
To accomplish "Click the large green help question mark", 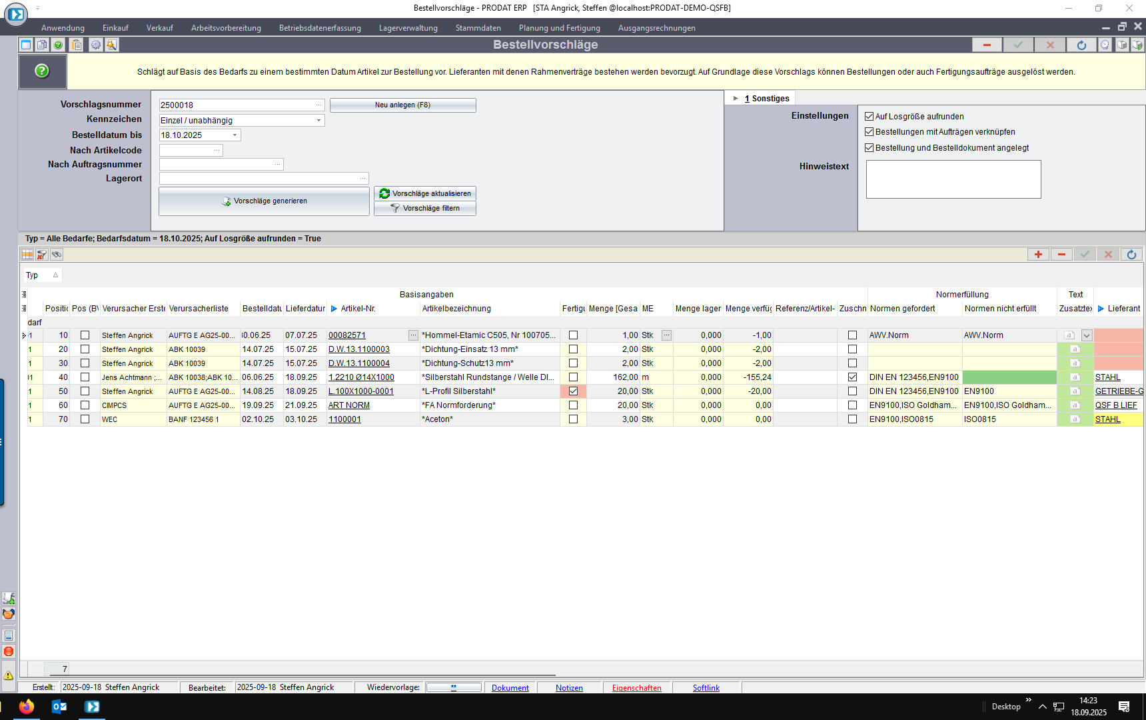I will (x=42, y=71).
